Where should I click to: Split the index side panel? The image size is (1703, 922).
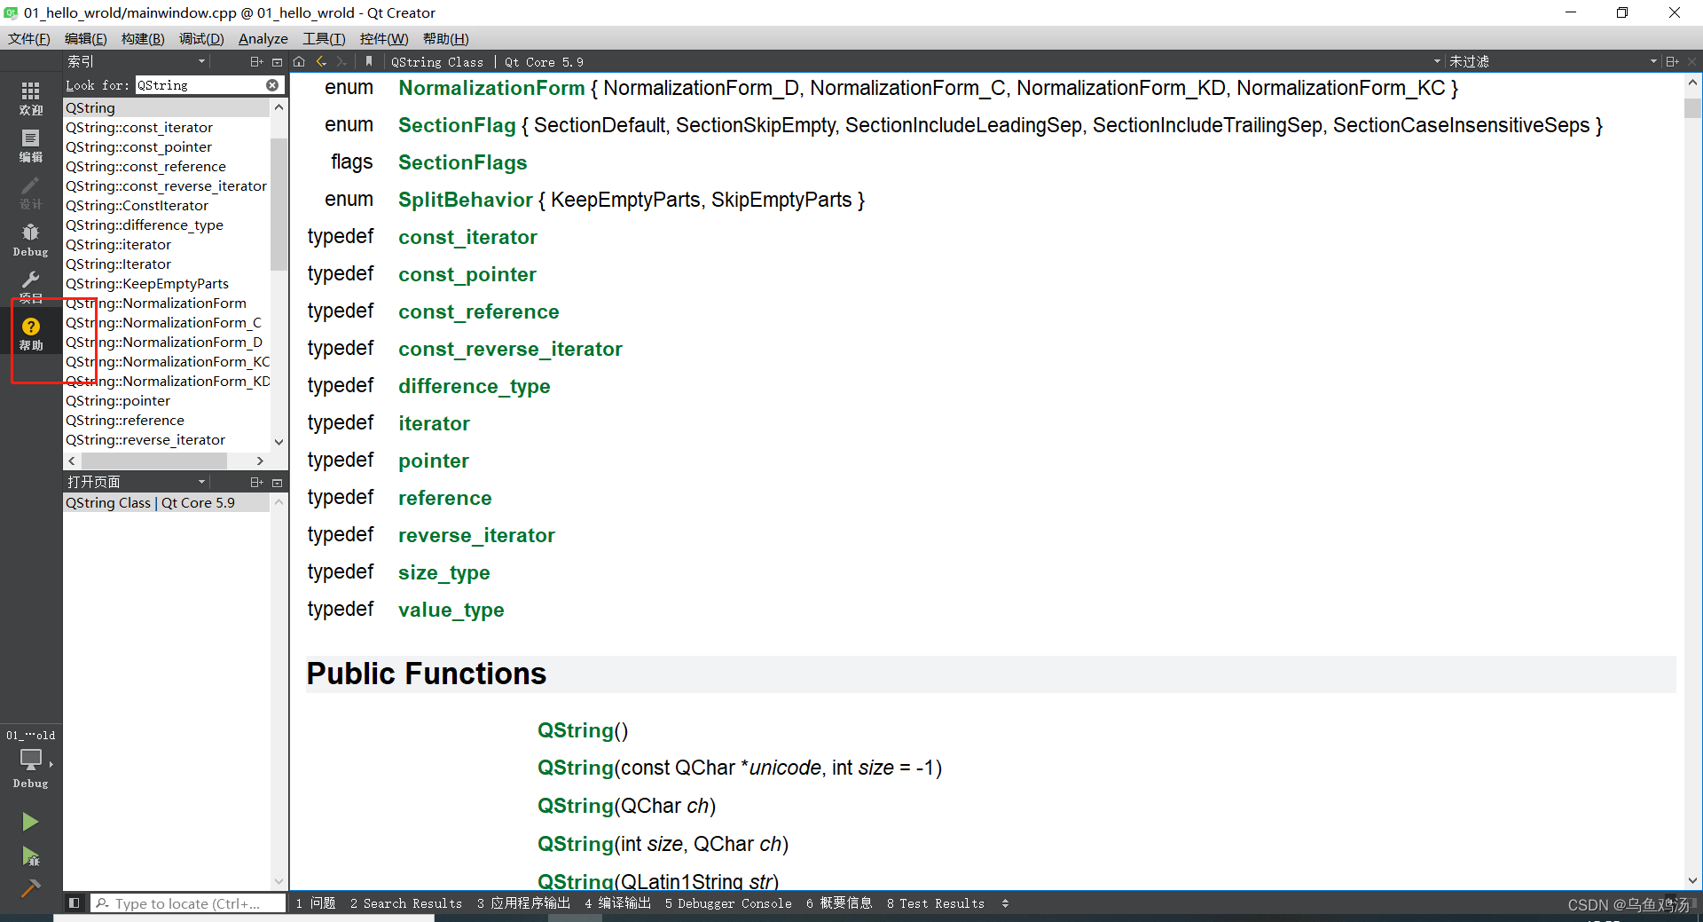tap(256, 61)
